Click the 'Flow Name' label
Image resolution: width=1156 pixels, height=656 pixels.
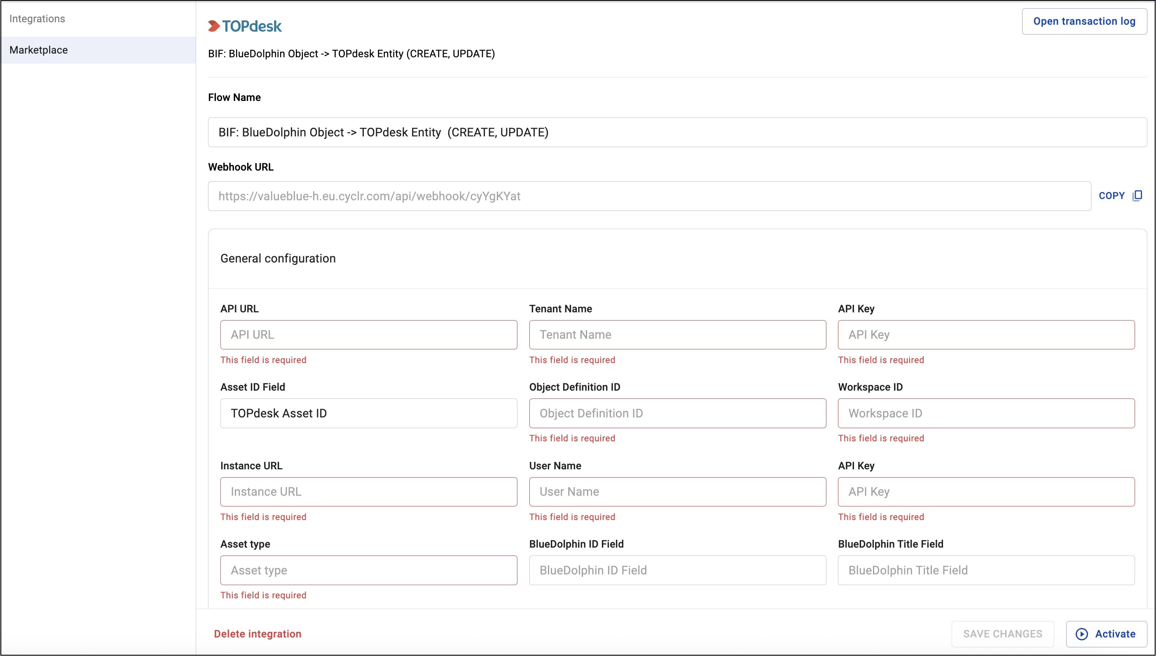[x=234, y=97]
